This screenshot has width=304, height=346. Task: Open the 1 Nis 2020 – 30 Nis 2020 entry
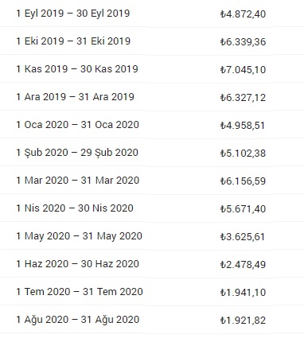click(152, 208)
